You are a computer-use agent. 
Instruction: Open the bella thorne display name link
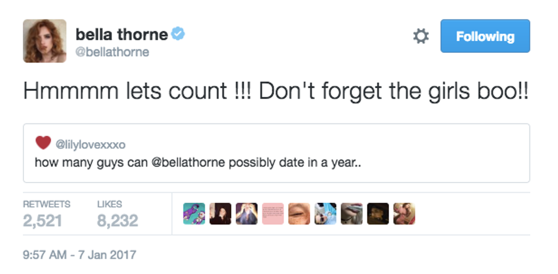(121, 35)
